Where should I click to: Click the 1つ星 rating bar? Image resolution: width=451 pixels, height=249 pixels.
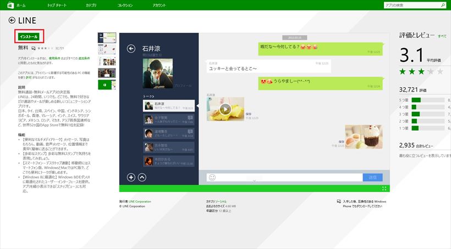pos(428,128)
